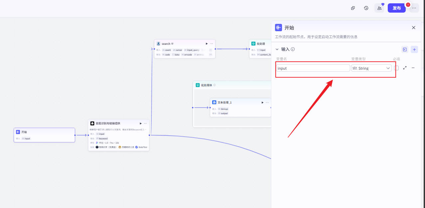425x208 pixels.
Task: Click the WebPilot skill in 意图识别 node
Action: point(141,147)
